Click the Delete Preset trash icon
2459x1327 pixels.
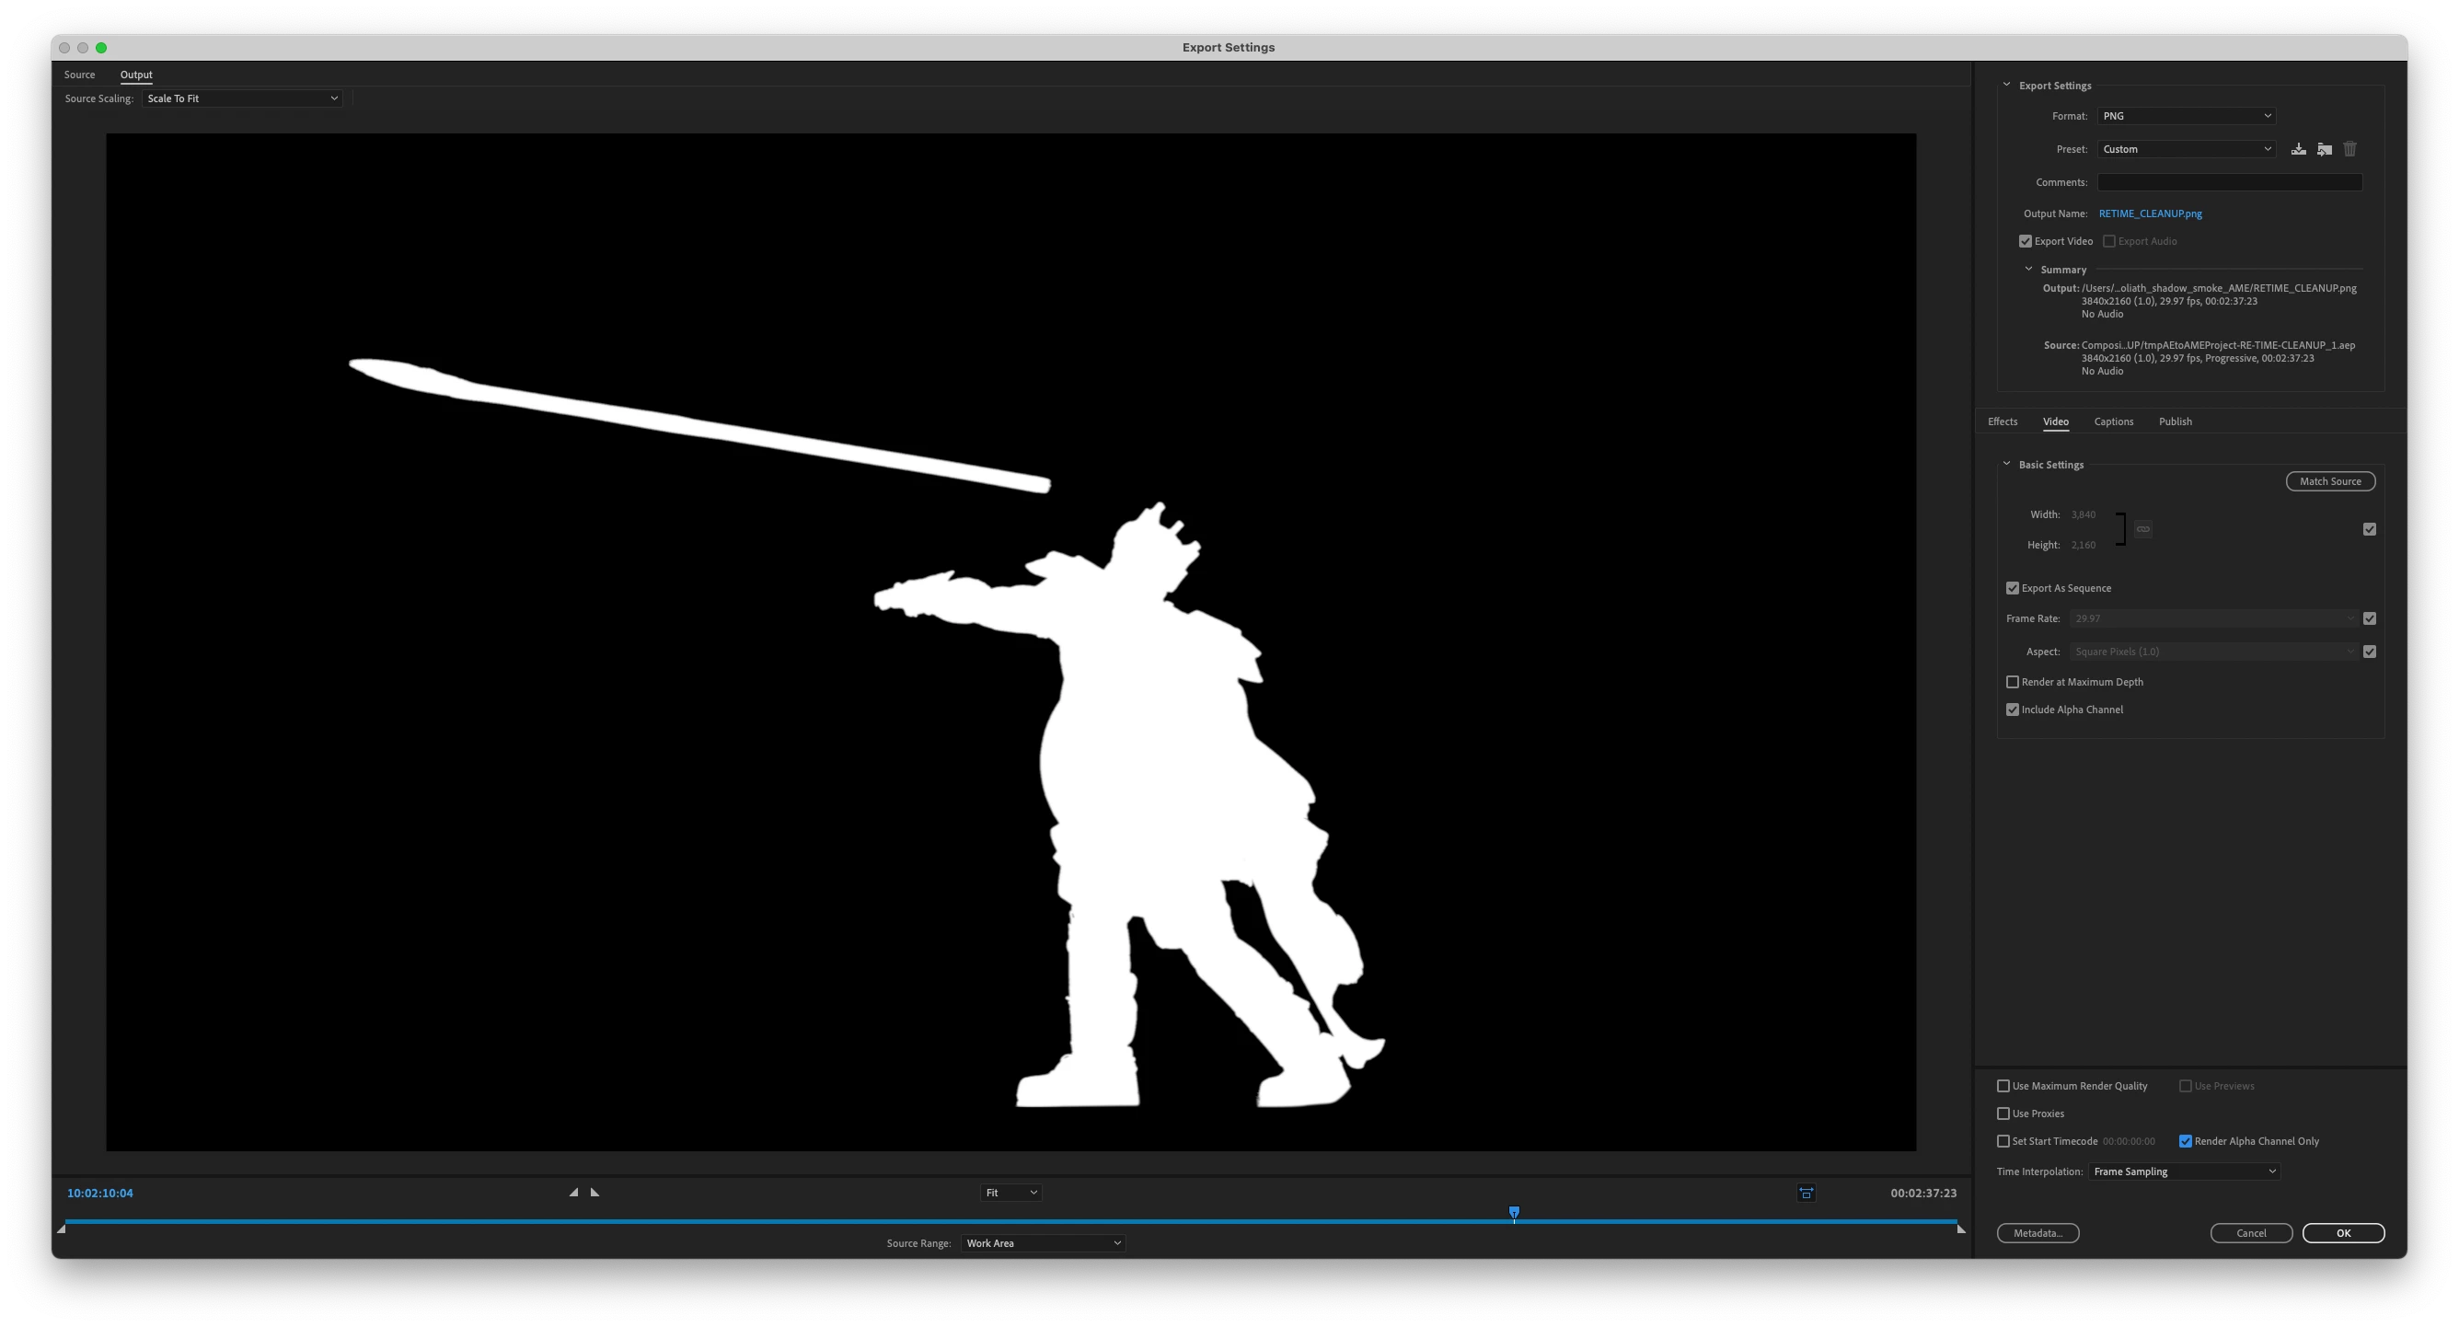pos(2350,149)
